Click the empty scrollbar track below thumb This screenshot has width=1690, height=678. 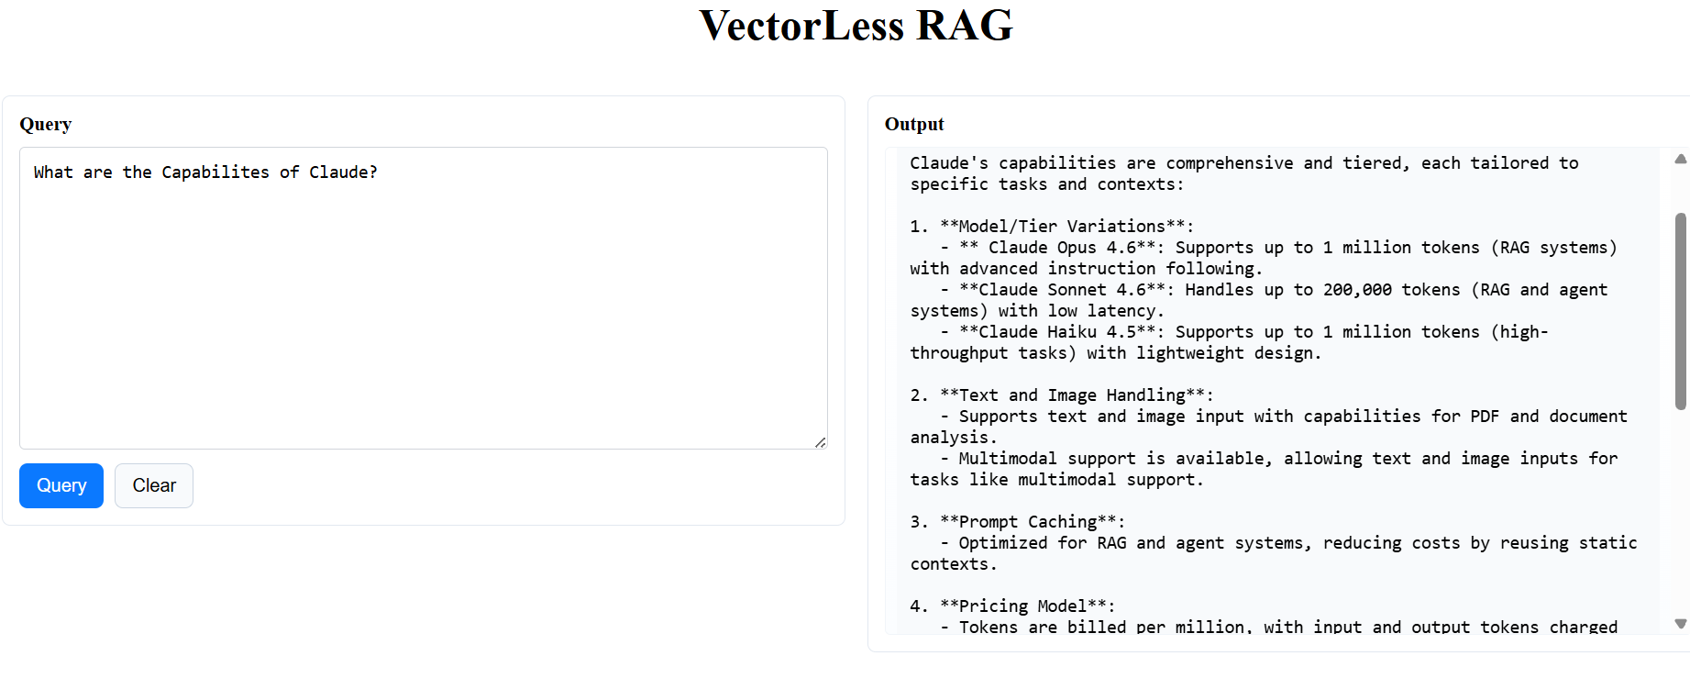[x=1680, y=514]
